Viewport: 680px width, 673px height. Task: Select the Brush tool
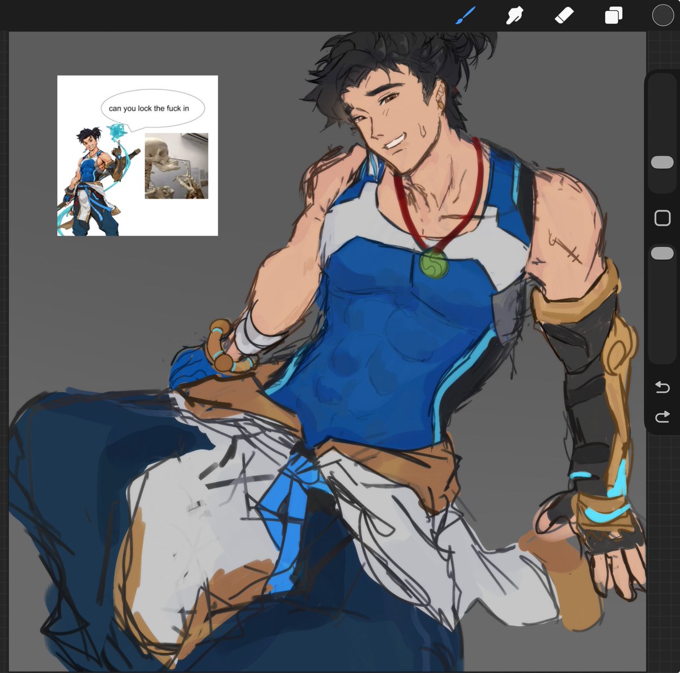tap(465, 15)
